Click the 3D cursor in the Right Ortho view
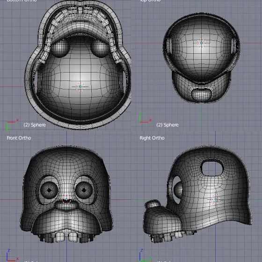 tap(216, 199)
